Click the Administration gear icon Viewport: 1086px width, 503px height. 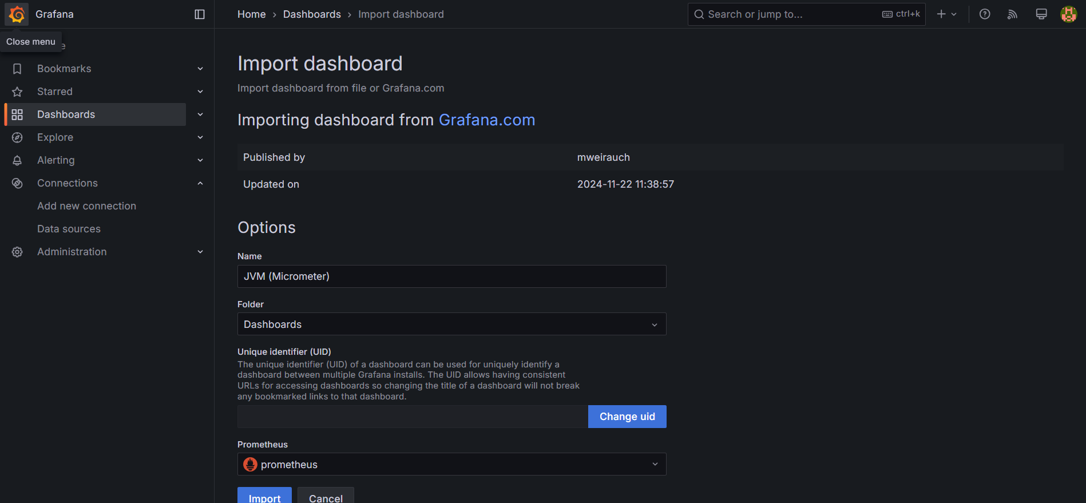coord(17,252)
